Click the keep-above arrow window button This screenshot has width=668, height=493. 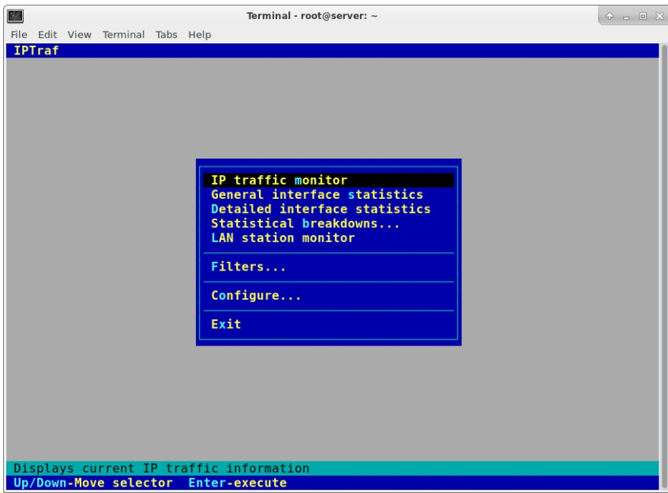[610, 17]
